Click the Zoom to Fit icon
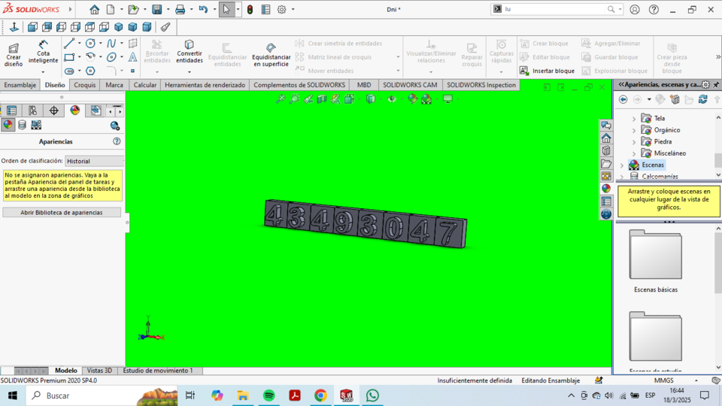The image size is (722, 406). [281, 99]
